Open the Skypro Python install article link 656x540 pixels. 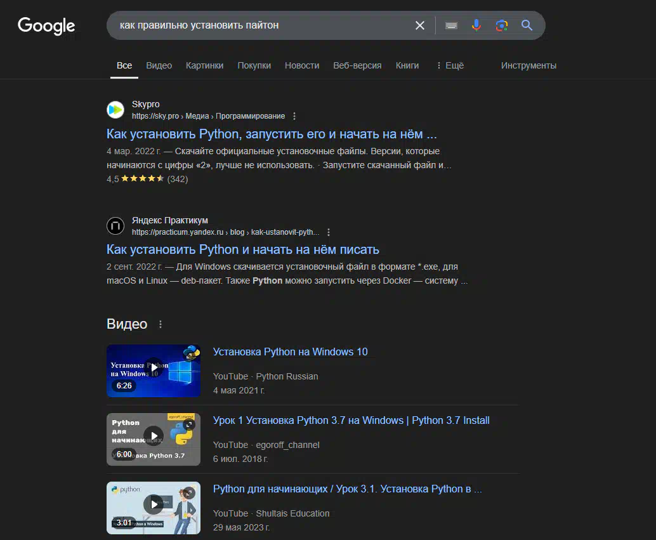[x=272, y=134]
